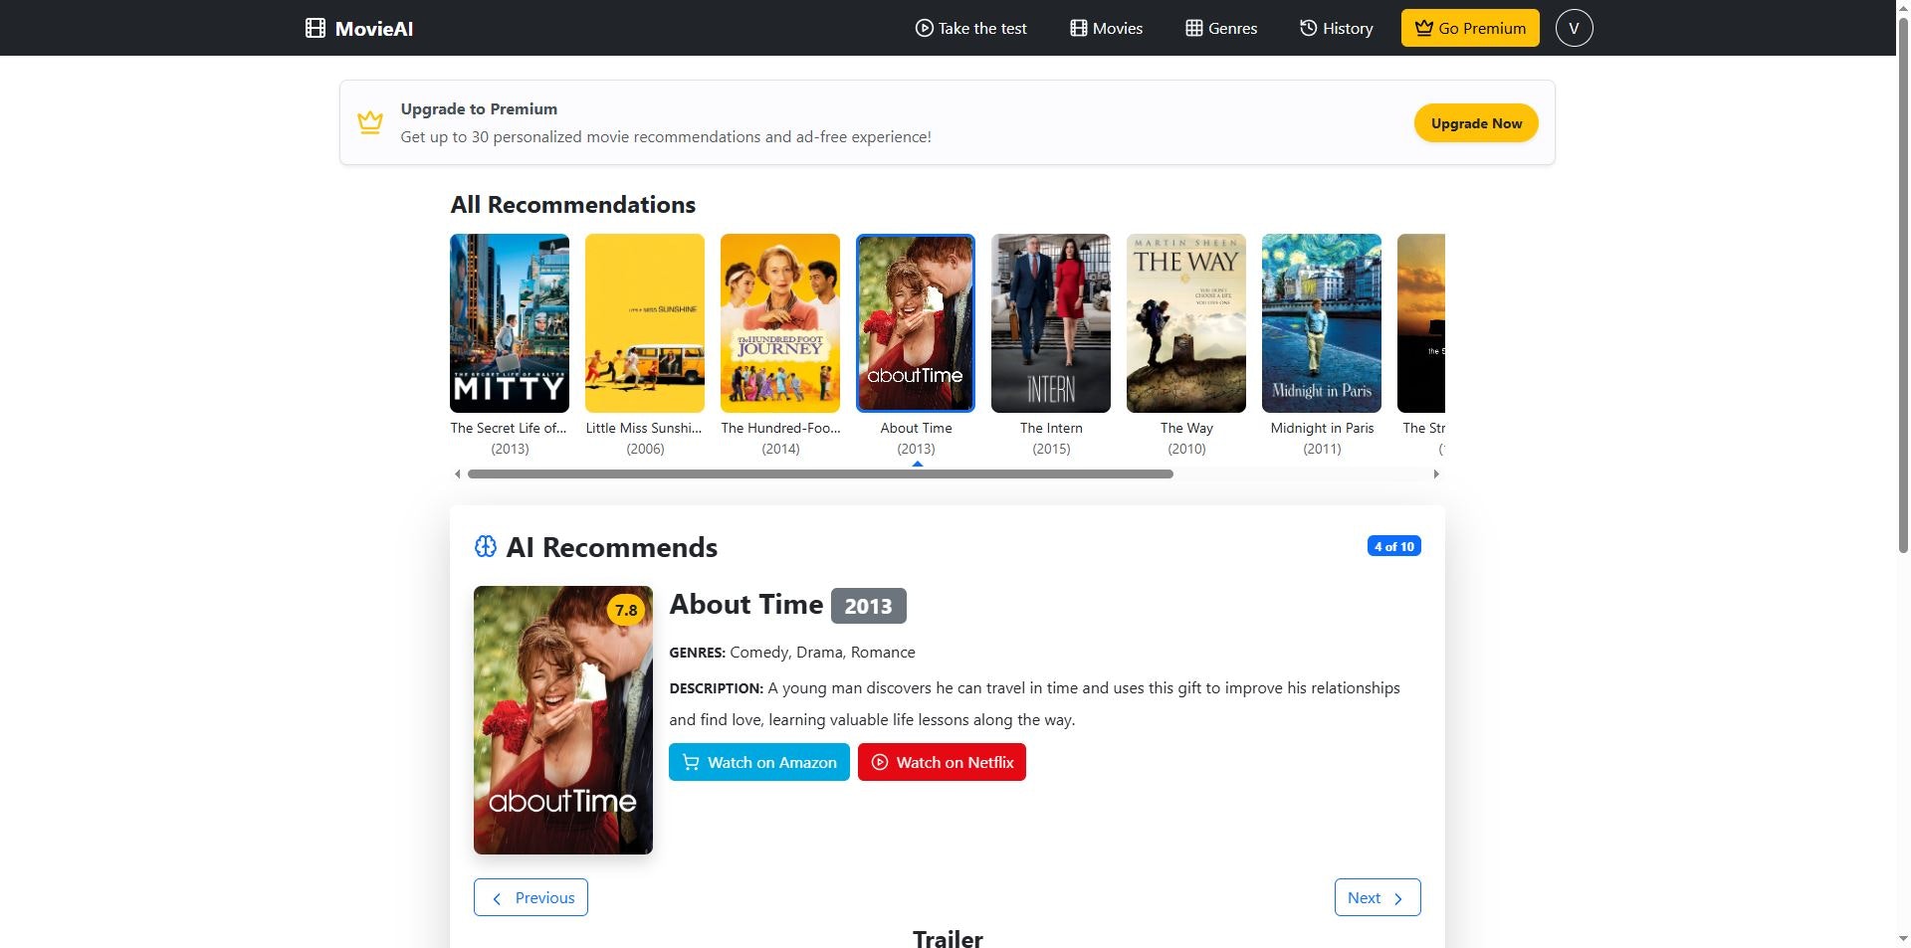Screen dimensions: 1911x948
Task: Click the carousel left scroll arrow
Action: pyautogui.click(x=457, y=474)
